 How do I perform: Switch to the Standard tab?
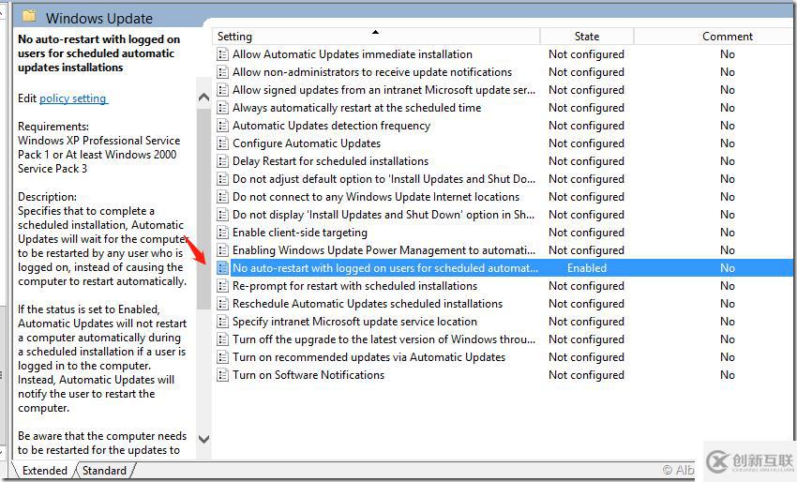pos(105,471)
